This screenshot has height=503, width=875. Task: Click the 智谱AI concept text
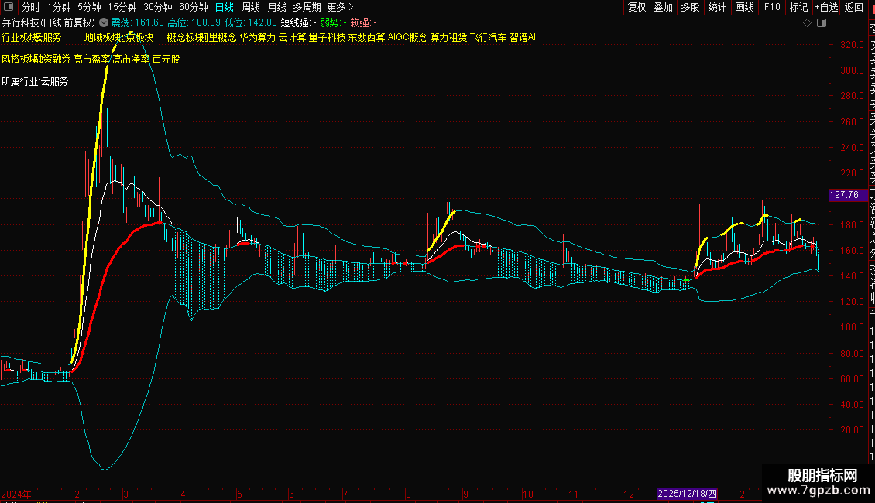click(523, 37)
